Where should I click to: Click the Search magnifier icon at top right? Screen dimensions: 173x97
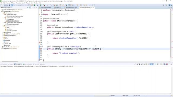point(163,5)
